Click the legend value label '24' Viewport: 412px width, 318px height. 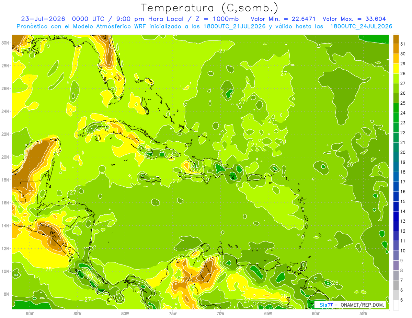[x=403, y=113]
